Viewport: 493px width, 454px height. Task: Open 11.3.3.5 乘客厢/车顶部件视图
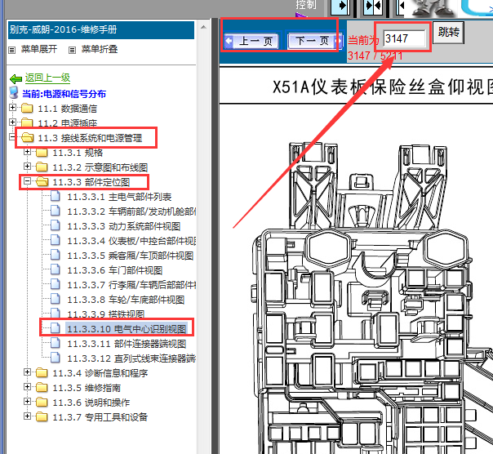click(x=130, y=256)
